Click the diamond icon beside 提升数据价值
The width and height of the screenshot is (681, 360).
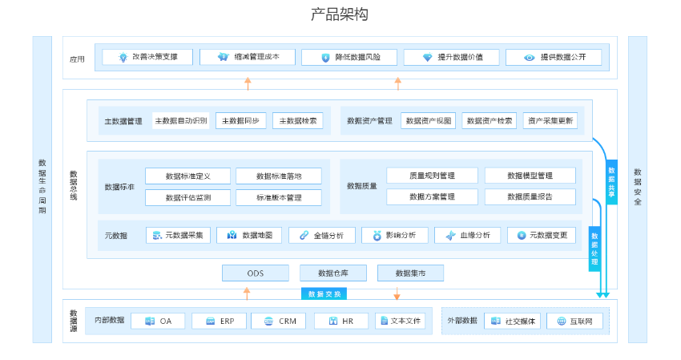point(427,58)
